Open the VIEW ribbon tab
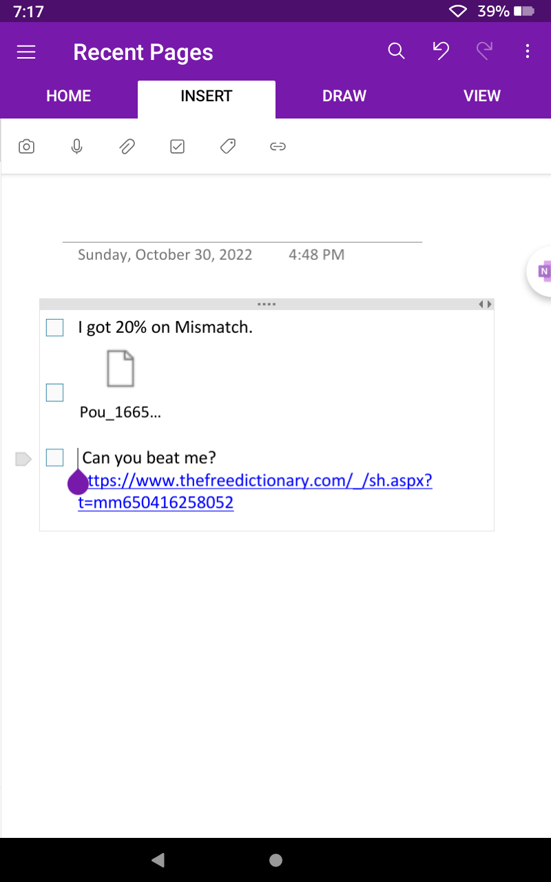Viewport: 551px width, 882px height. (481, 96)
